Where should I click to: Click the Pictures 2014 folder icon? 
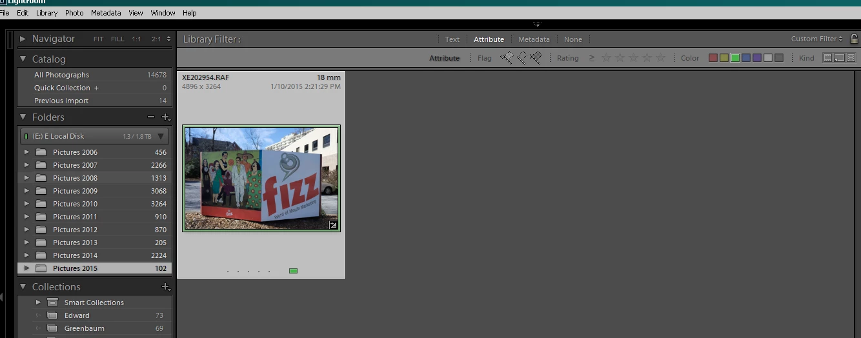41,255
